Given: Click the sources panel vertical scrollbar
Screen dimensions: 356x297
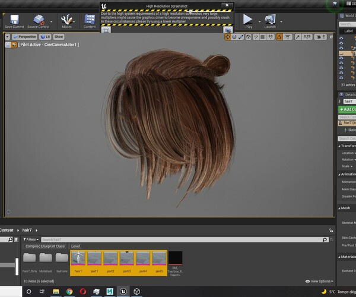Looking at the screenshot, I should [x=17, y=267].
